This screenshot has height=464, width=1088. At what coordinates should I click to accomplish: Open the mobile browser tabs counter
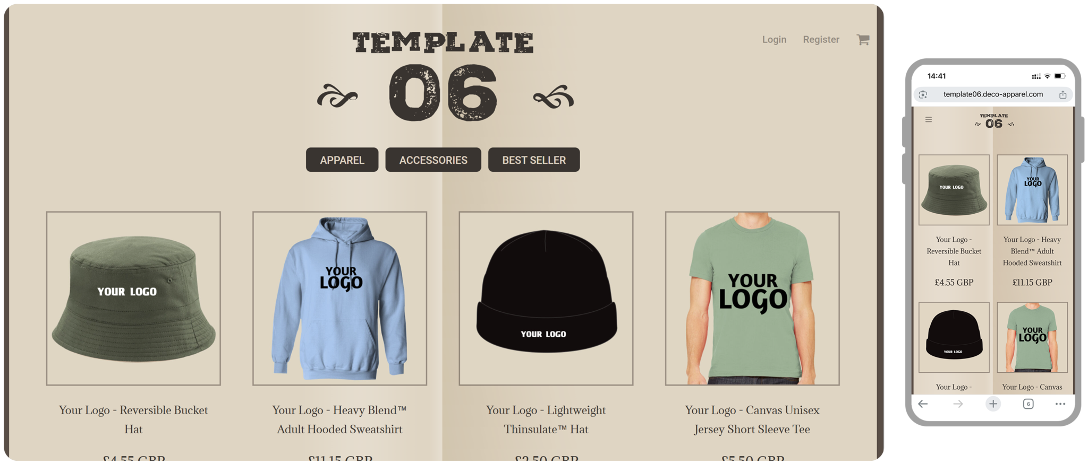[1028, 404]
